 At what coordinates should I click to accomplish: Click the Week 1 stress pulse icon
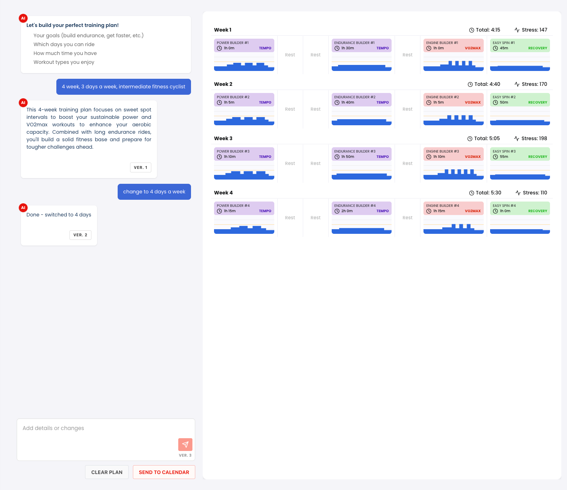517,30
